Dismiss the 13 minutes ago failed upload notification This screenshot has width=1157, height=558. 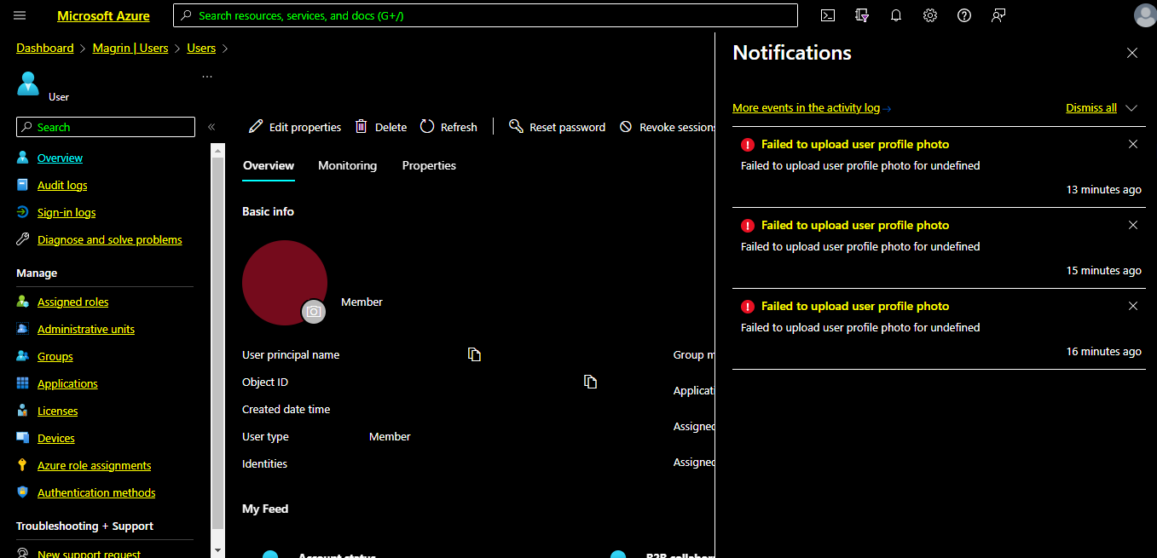[1133, 144]
